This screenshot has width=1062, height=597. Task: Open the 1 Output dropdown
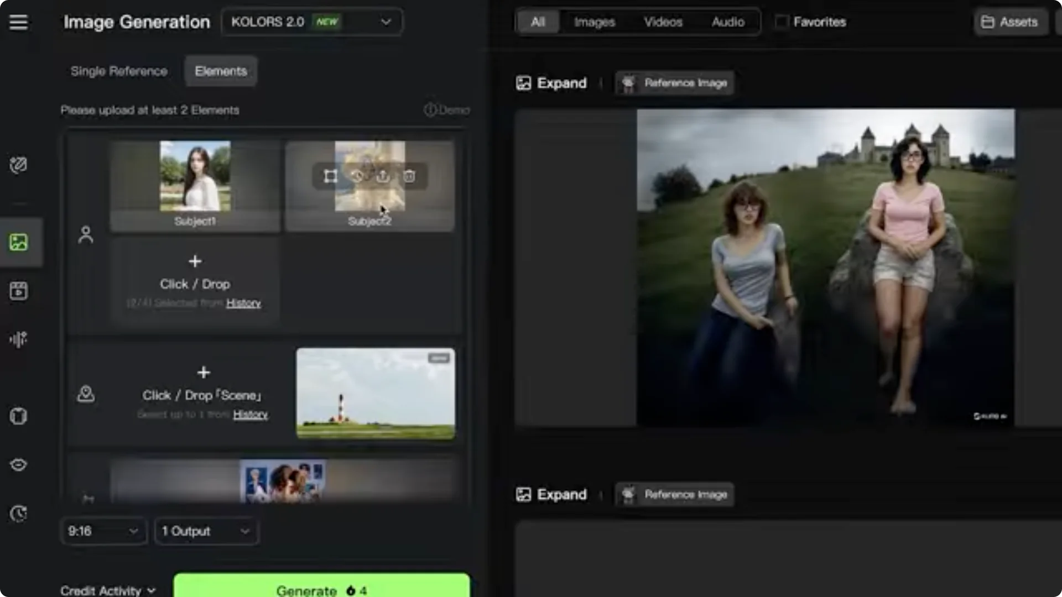(x=206, y=531)
